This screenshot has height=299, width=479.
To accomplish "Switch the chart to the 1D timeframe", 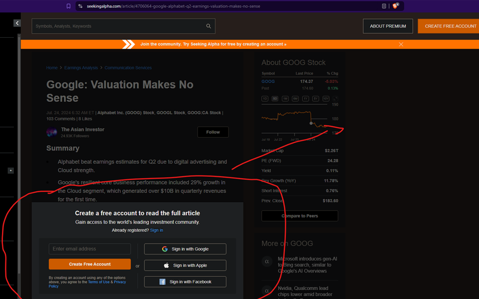I will 265,98.
